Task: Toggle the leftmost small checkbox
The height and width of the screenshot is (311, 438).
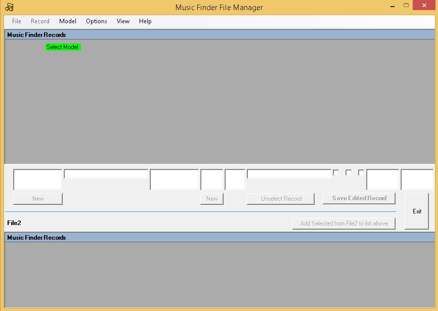Action: [x=335, y=172]
